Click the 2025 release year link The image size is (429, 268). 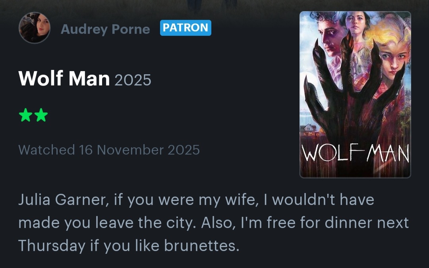coord(133,80)
